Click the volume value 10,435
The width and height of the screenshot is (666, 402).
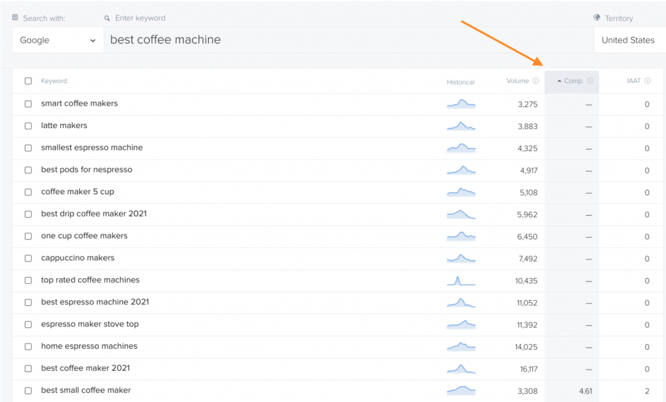click(526, 281)
